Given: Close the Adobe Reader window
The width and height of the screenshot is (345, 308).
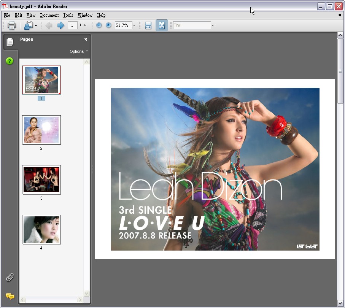Looking at the screenshot, I should (x=339, y=6).
